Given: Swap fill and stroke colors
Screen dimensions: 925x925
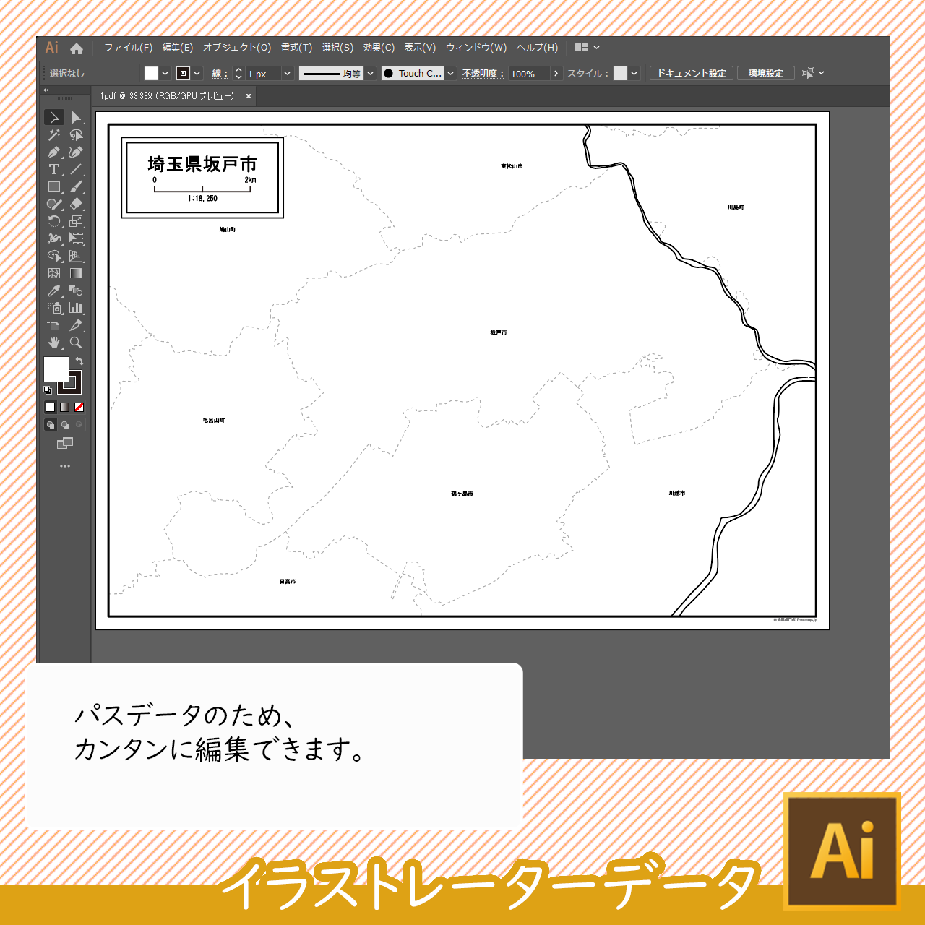Looking at the screenshot, I should tap(79, 361).
